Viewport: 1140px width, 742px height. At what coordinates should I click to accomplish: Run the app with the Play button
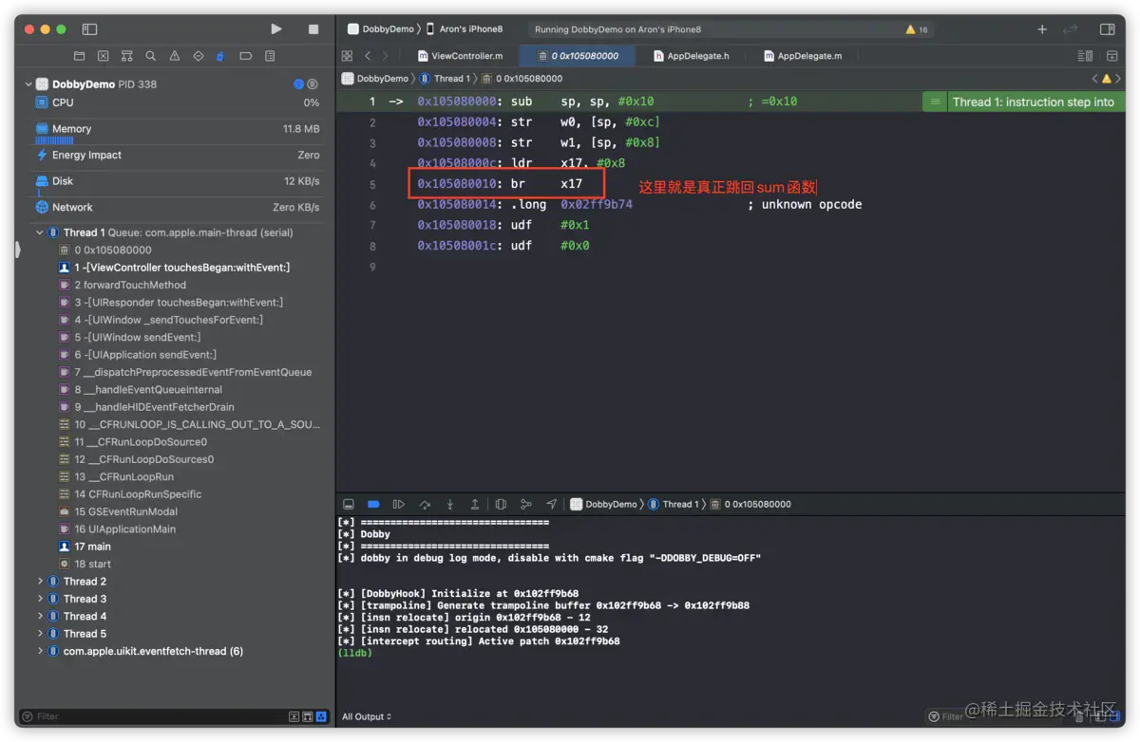pyautogui.click(x=275, y=29)
